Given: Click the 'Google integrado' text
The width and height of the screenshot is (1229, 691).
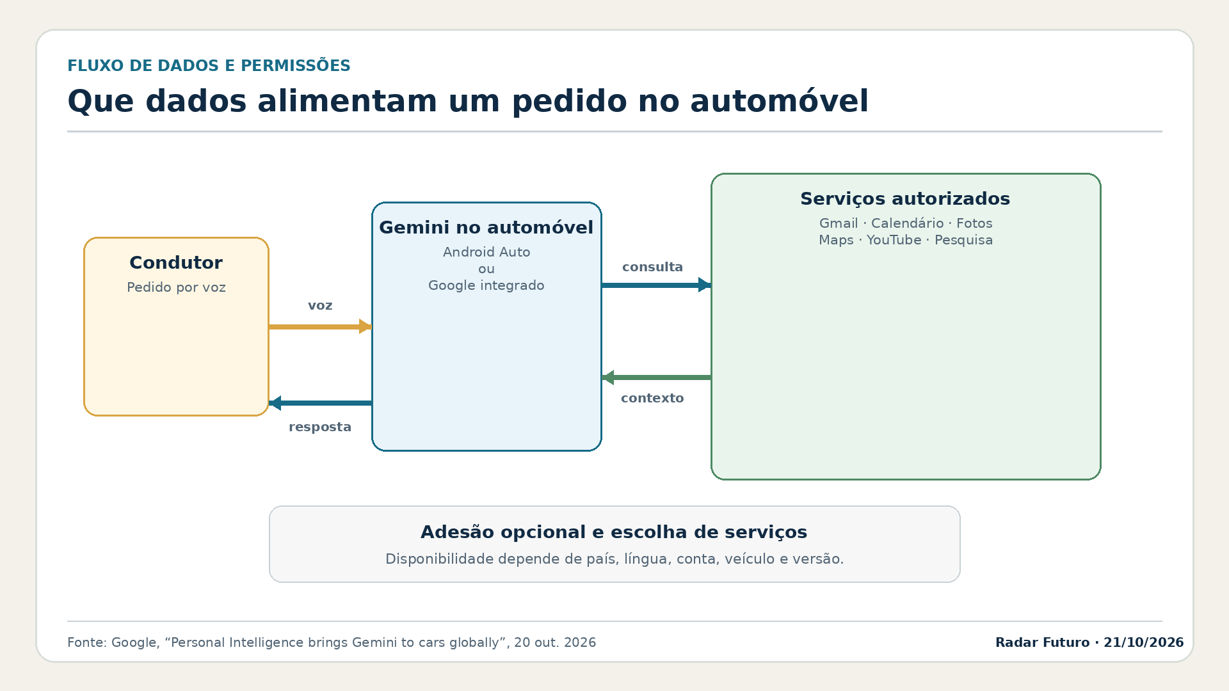Looking at the screenshot, I should (x=486, y=285).
